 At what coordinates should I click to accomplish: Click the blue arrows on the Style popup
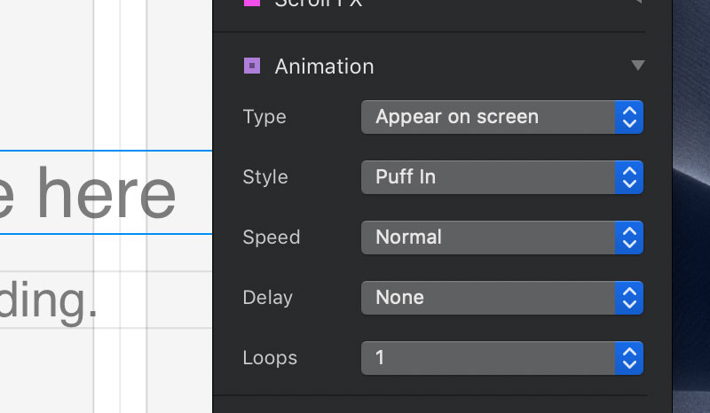[x=629, y=177]
